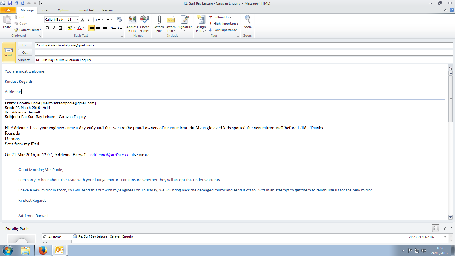Expand the Assign Policy menu

pyautogui.click(x=201, y=24)
